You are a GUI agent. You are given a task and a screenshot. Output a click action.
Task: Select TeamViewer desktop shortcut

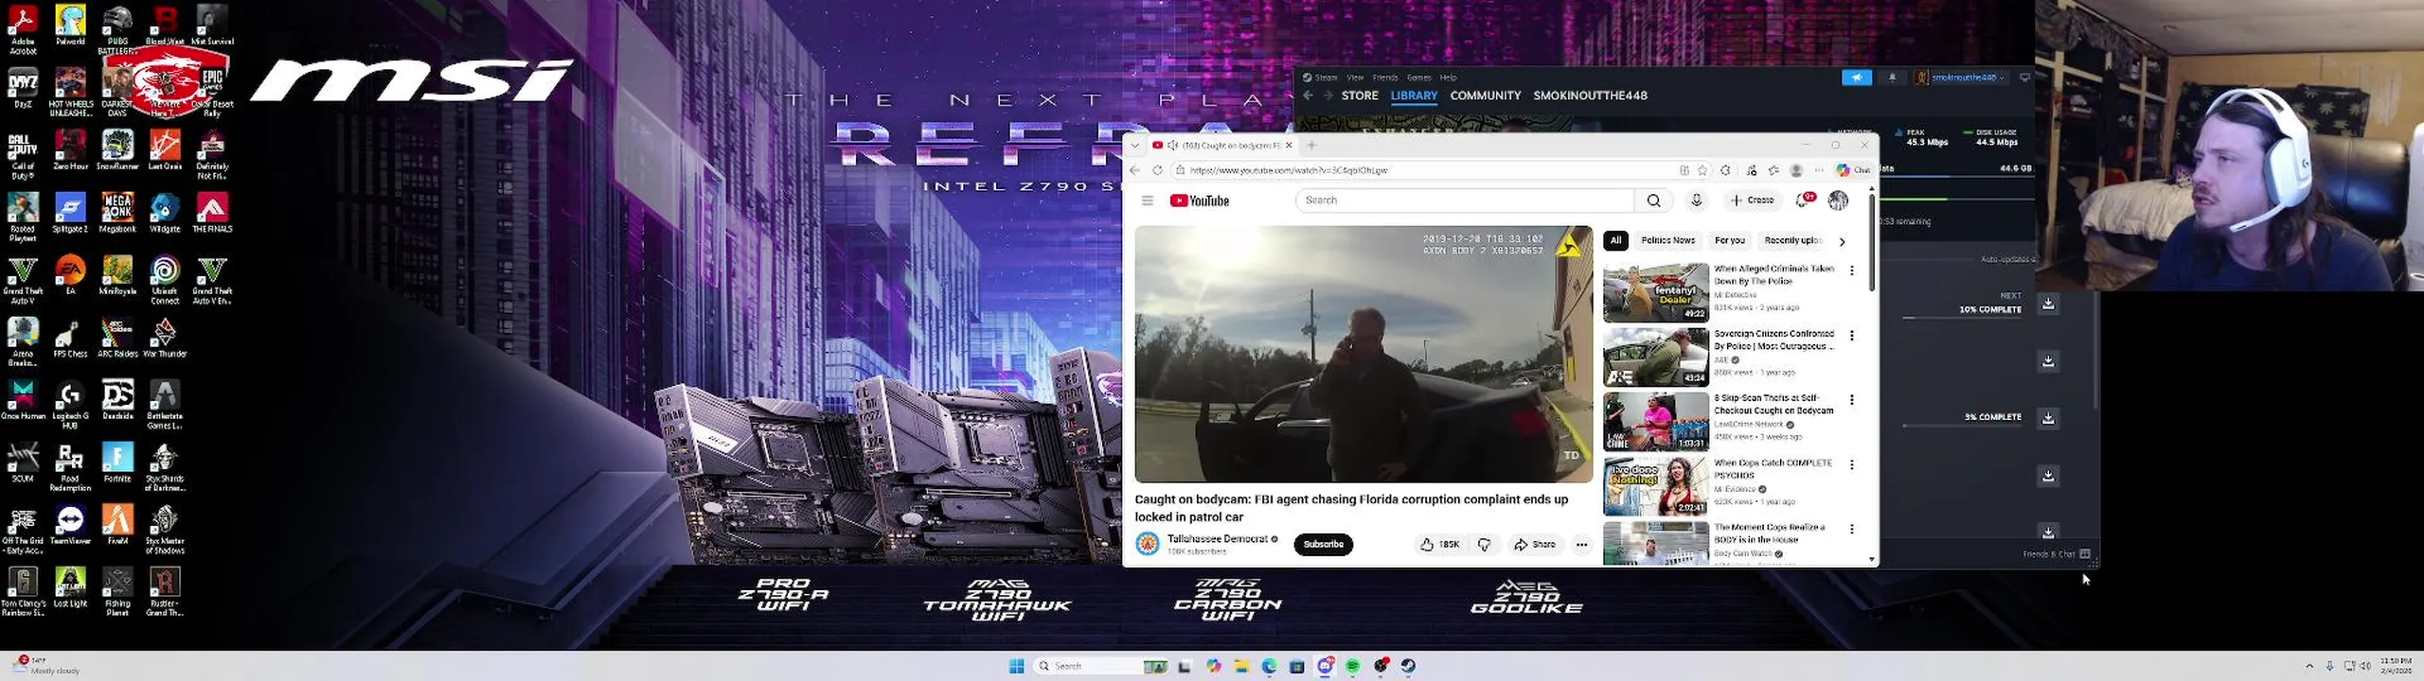coord(70,526)
